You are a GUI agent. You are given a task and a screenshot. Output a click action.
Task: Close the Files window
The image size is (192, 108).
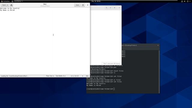(x=119, y=8)
